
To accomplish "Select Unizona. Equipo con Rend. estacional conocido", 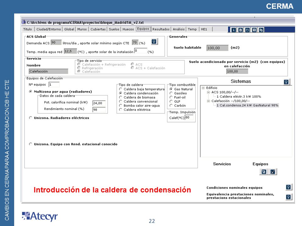I will (x=31, y=144).
